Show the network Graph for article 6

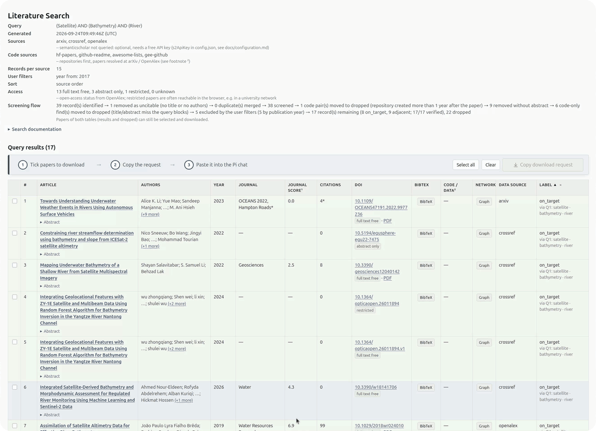tap(484, 388)
